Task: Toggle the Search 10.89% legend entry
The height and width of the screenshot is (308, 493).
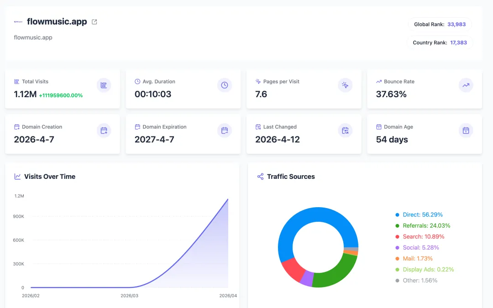Action: (420, 237)
